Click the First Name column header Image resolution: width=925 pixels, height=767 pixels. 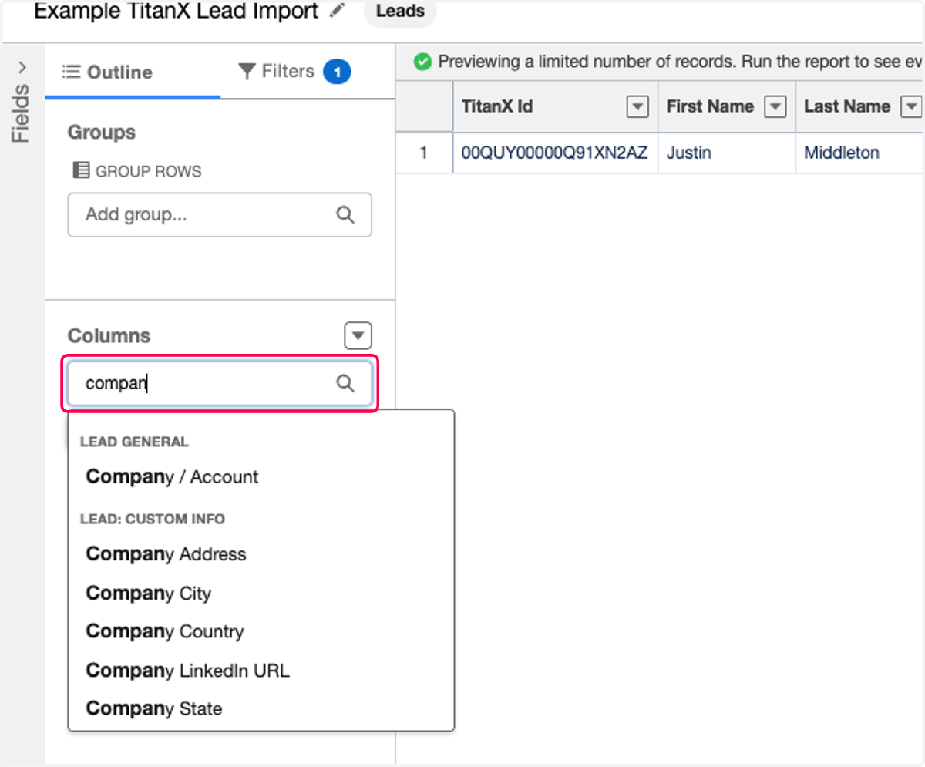(x=727, y=106)
